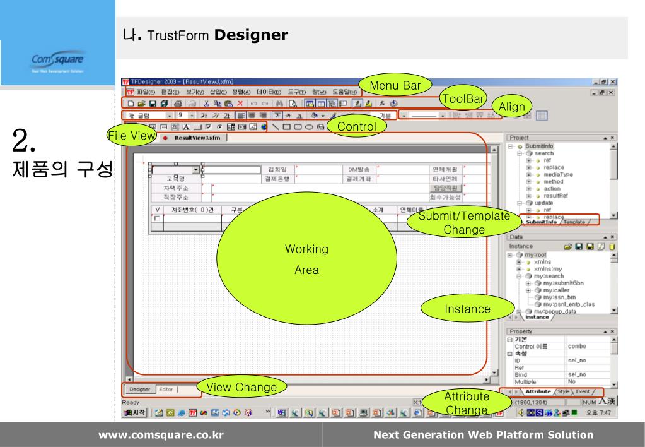Click the Print icon in the toolbar

click(178, 104)
